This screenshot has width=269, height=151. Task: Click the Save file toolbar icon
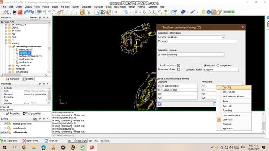9,12
